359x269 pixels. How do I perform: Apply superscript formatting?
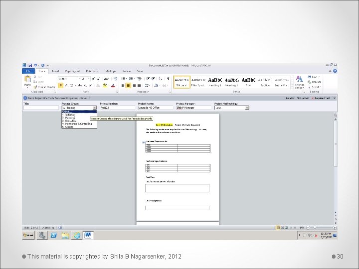tap(91, 86)
